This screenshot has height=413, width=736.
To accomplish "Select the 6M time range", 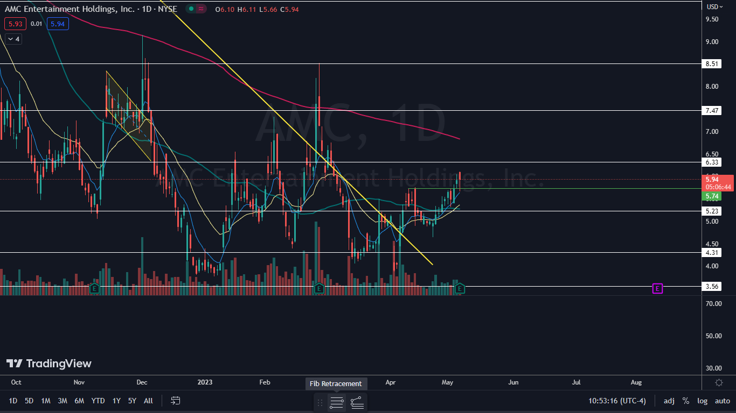I will pyautogui.click(x=79, y=401).
